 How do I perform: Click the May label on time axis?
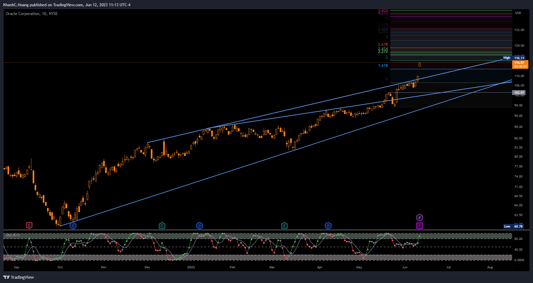359,267
